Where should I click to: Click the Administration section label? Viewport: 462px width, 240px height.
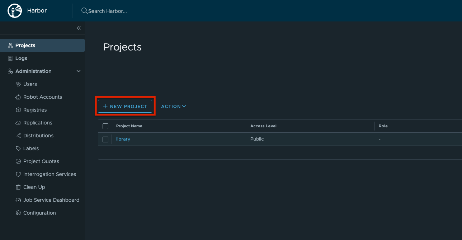[x=33, y=71]
